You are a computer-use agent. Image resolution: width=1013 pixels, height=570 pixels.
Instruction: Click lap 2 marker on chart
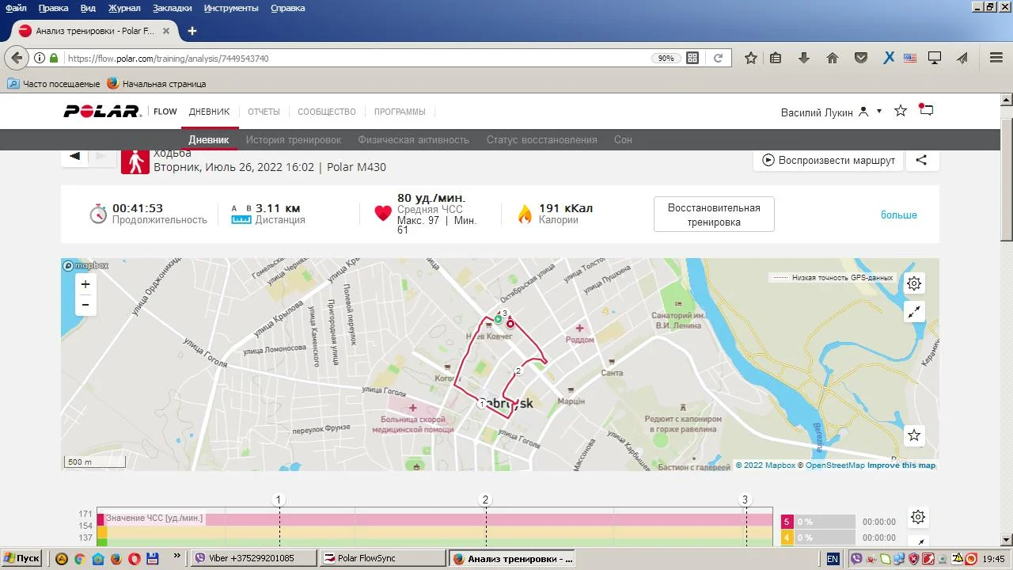pyautogui.click(x=486, y=500)
